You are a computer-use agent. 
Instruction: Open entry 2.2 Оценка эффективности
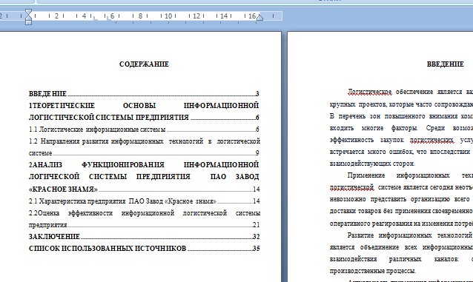point(144,219)
